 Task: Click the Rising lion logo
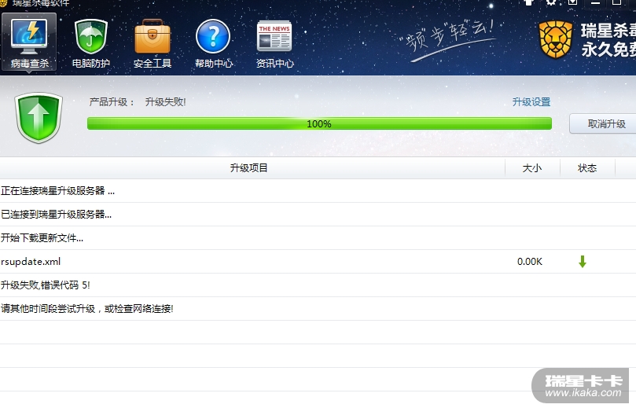tap(555, 40)
